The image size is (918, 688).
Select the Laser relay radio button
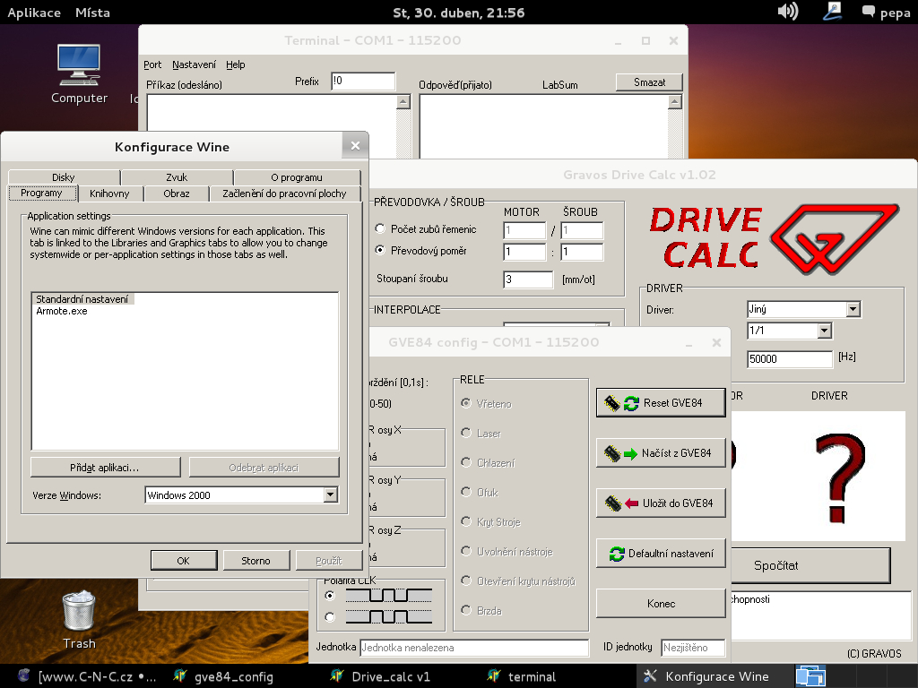(x=466, y=433)
